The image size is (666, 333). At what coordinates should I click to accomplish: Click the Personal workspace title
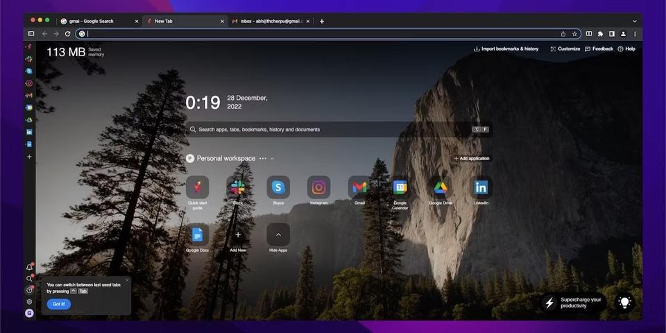click(226, 158)
